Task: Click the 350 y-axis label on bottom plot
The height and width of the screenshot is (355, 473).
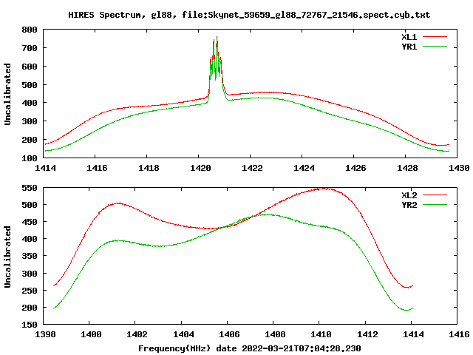Action: click(x=30, y=256)
